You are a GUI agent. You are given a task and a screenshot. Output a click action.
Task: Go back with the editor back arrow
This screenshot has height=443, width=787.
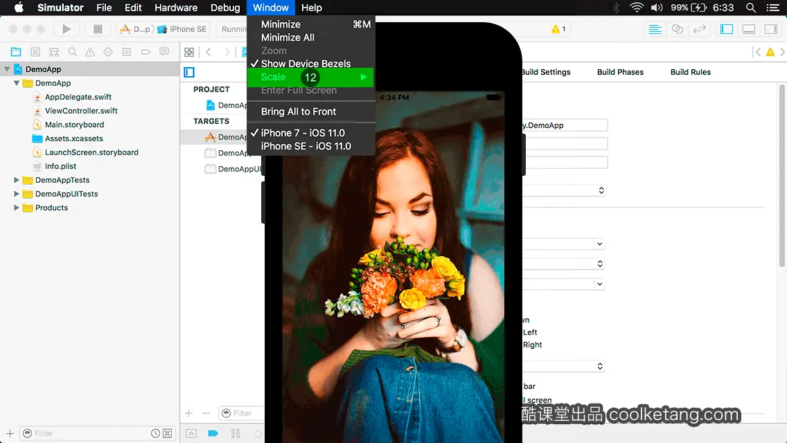point(209,52)
